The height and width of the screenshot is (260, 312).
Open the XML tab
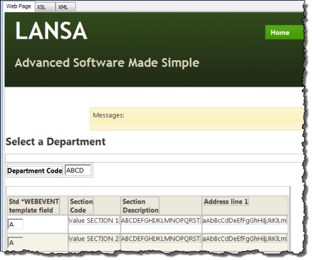(x=66, y=7)
